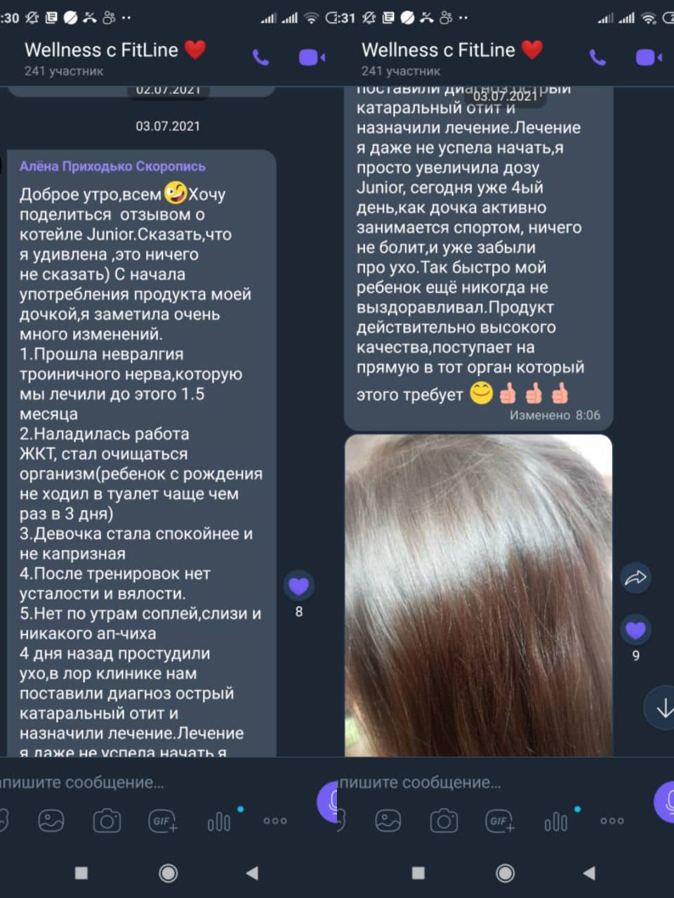Open sender name Алёна Приходько Скоропись
The image size is (674, 898).
point(112,166)
